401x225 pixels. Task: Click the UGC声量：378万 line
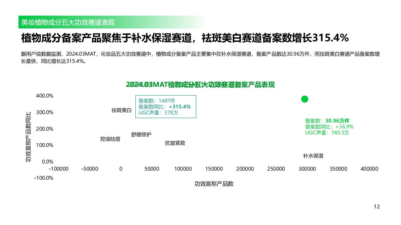pyautogui.click(x=159, y=112)
